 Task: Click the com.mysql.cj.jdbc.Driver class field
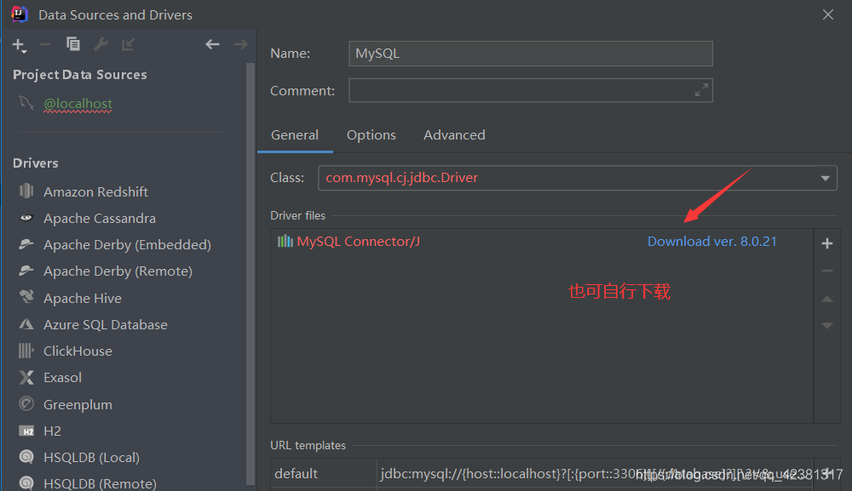577,178
